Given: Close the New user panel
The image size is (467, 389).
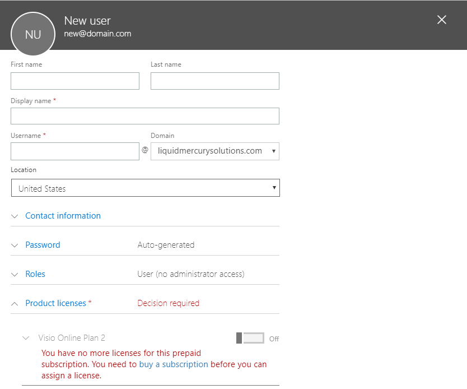Looking at the screenshot, I should (x=441, y=20).
